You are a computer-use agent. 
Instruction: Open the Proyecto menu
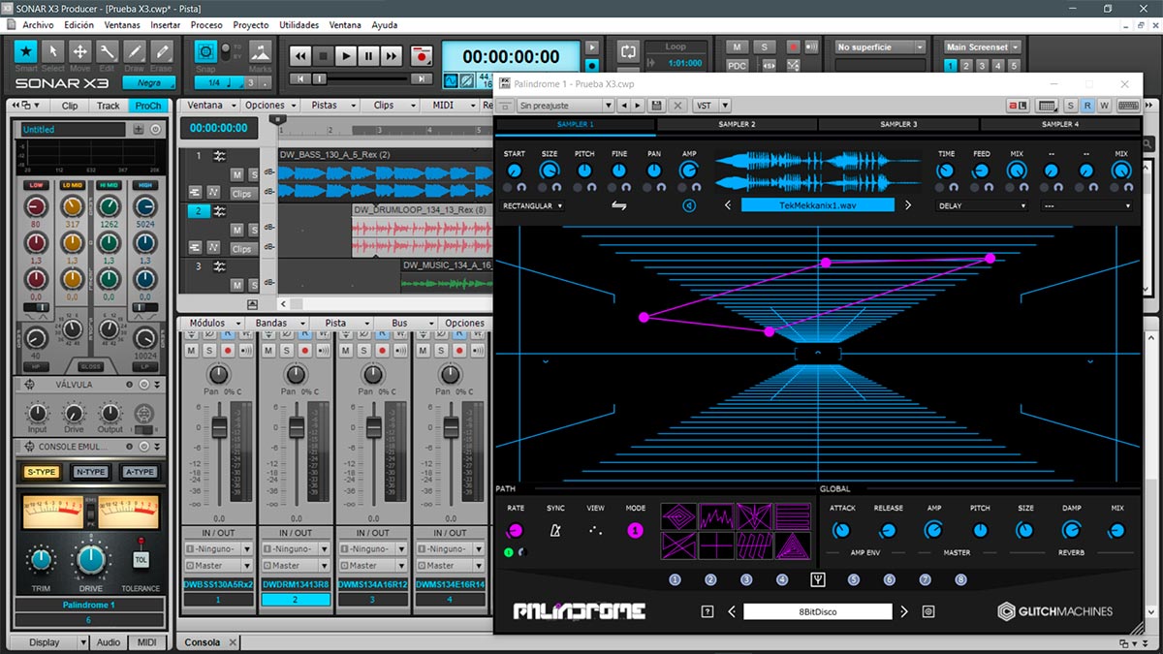pos(251,25)
